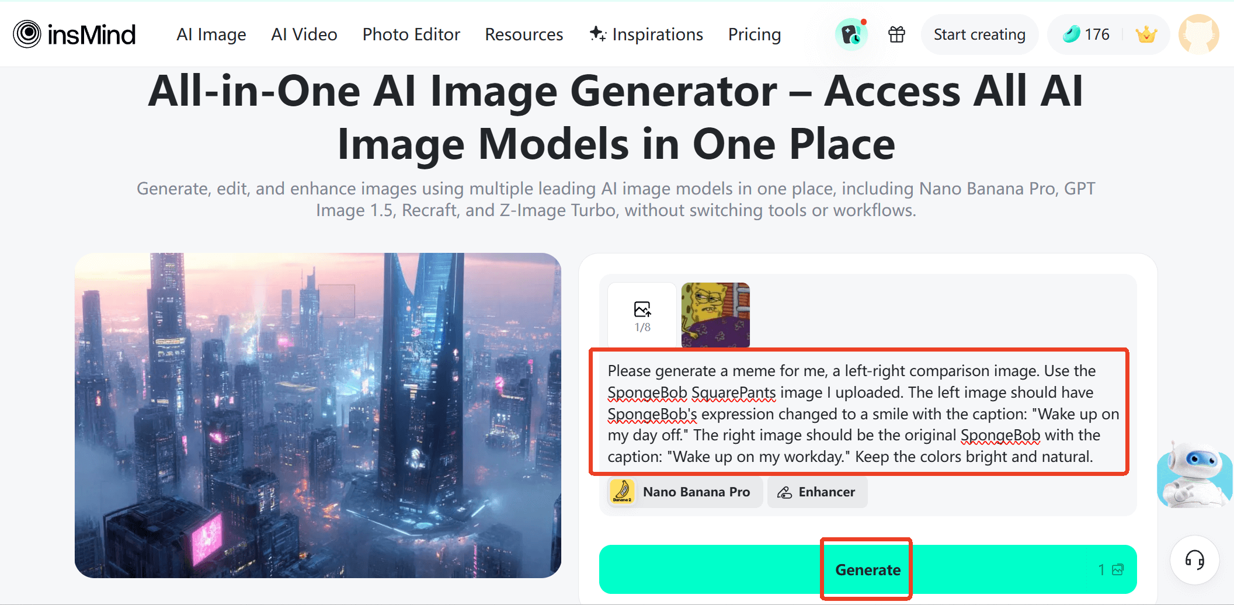Image resolution: width=1234 pixels, height=605 pixels.
Task: Click the robot assistant mascot
Action: pyautogui.click(x=1194, y=474)
